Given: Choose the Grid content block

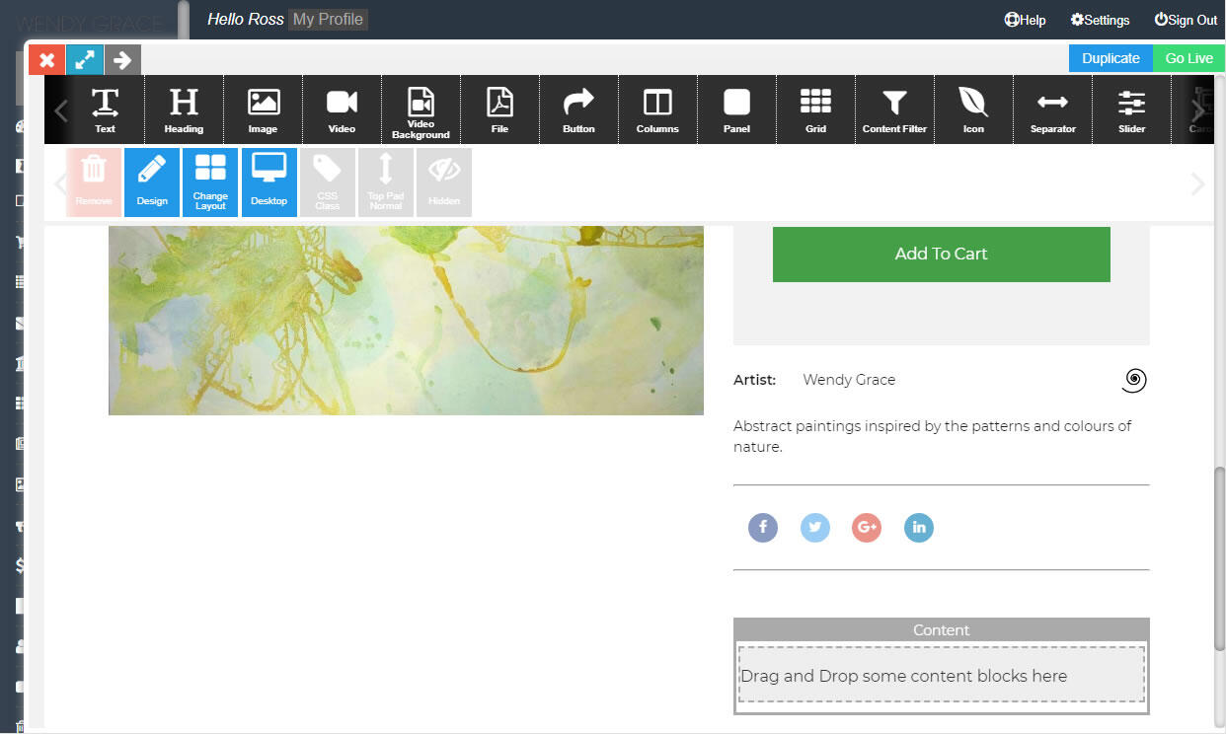Looking at the screenshot, I should pos(815,110).
